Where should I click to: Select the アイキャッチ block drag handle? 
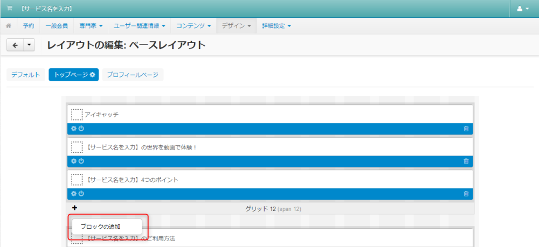[77, 115]
